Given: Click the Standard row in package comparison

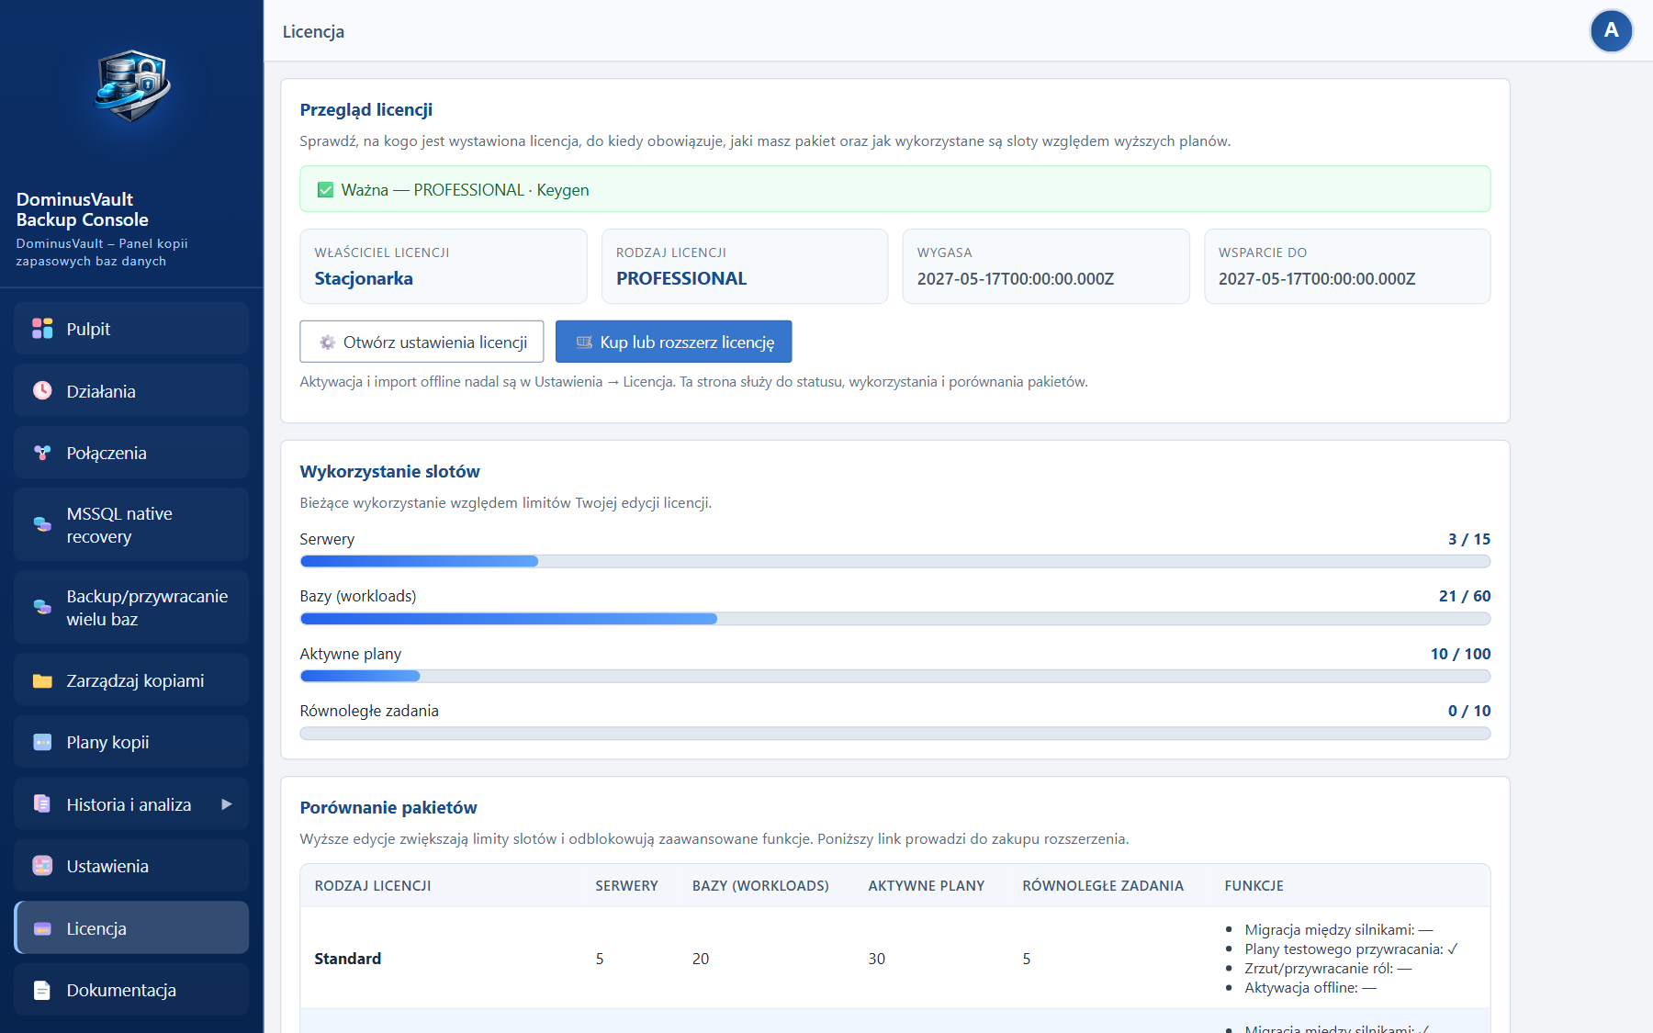Looking at the screenshot, I should pyautogui.click(x=895, y=958).
